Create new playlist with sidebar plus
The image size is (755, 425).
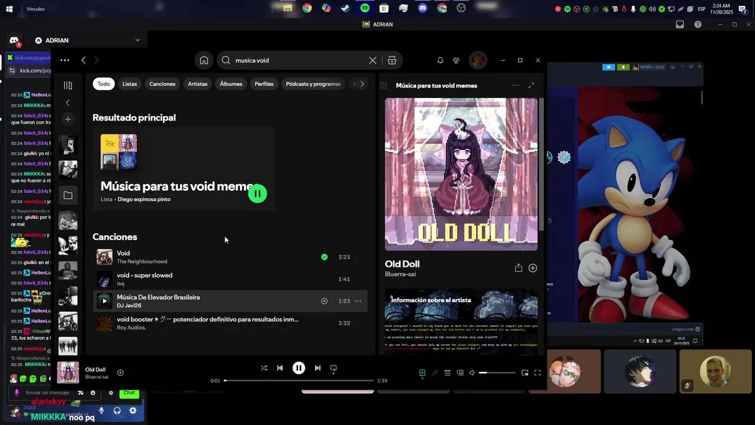[x=68, y=119]
